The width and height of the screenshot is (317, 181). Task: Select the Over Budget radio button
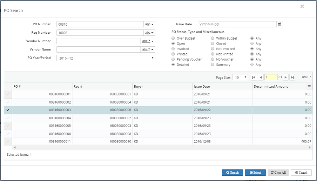[x=173, y=38]
